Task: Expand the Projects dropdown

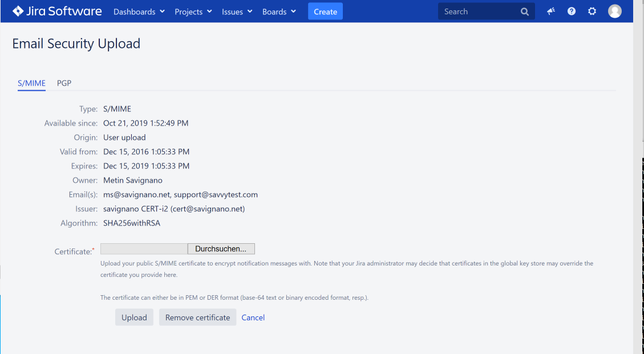Action: point(193,11)
